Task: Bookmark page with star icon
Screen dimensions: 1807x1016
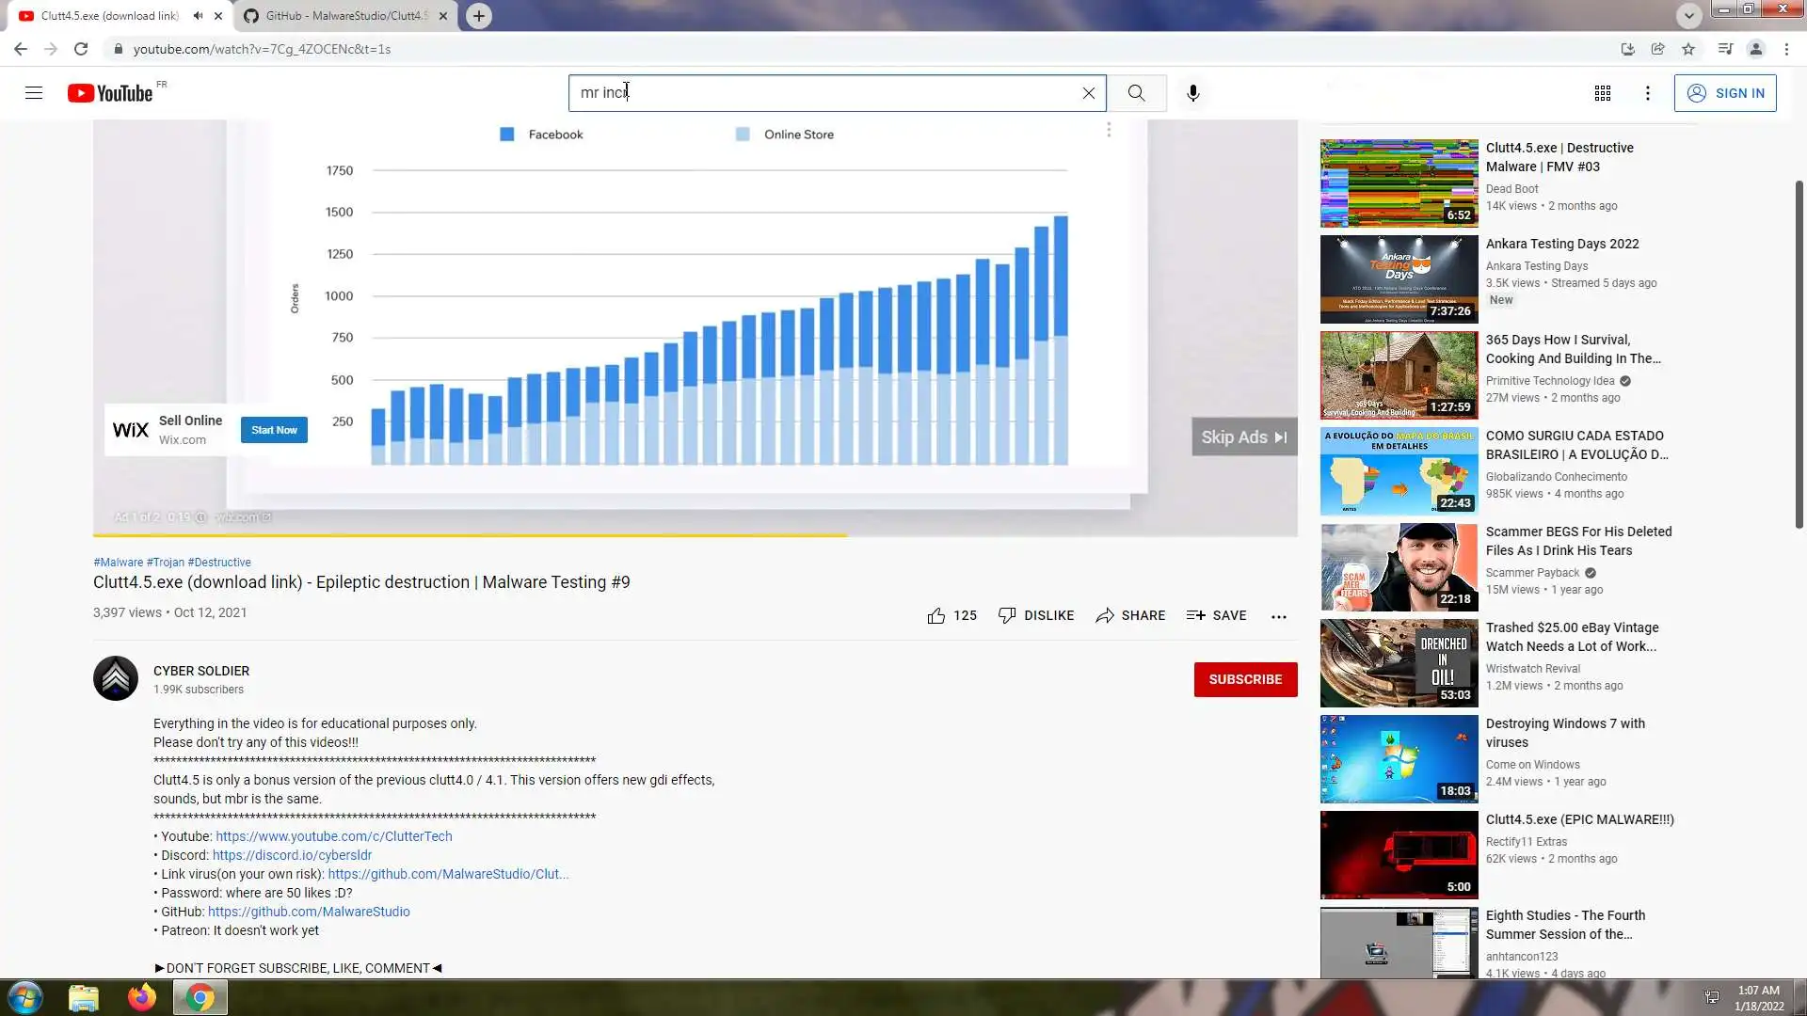Action: coord(1688,49)
